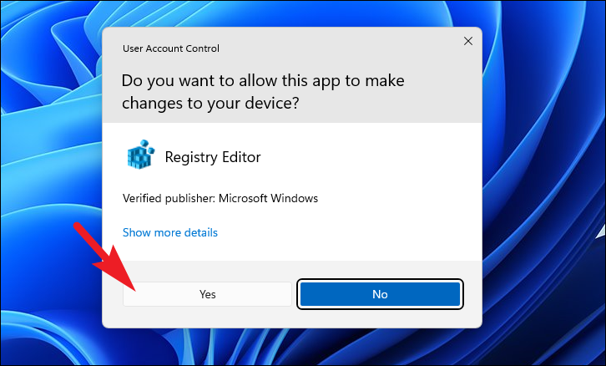Click the Registry Editor cube icon

(141, 155)
